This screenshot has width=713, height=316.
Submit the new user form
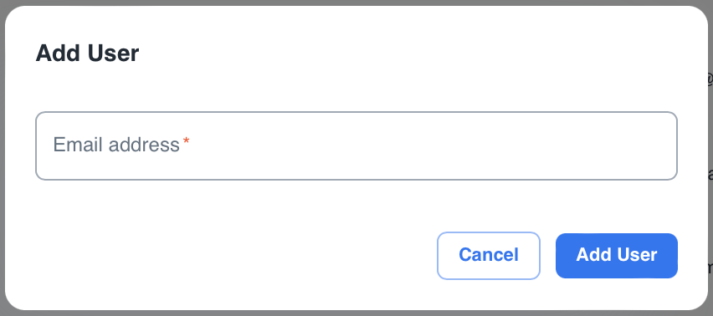617,256
